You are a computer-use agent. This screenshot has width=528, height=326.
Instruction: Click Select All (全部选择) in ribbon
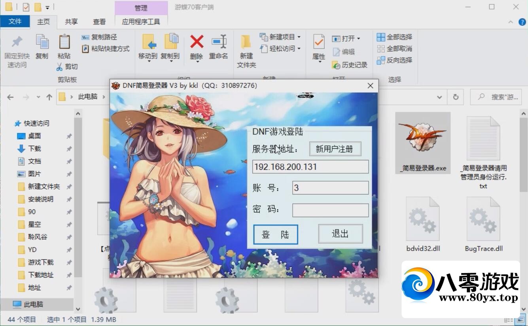coord(395,37)
